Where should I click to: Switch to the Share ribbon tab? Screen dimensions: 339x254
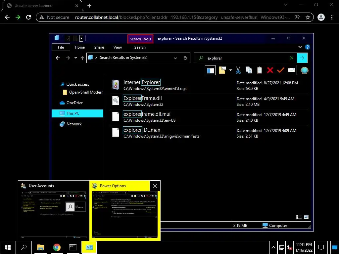coord(99,47)
